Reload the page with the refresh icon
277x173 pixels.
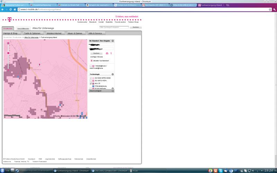coord(11,10)
